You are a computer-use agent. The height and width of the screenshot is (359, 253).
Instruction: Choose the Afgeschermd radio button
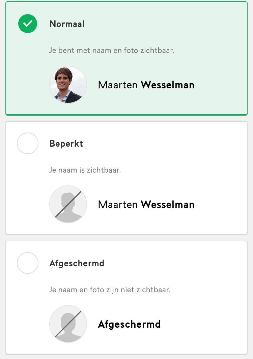tap(28, 263)
